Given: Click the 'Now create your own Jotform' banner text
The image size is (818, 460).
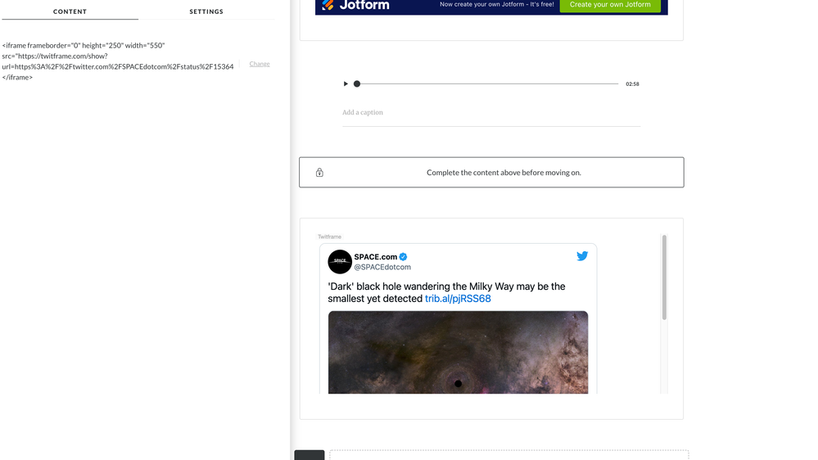Looking at the screenshot, I should click(497, 5).
